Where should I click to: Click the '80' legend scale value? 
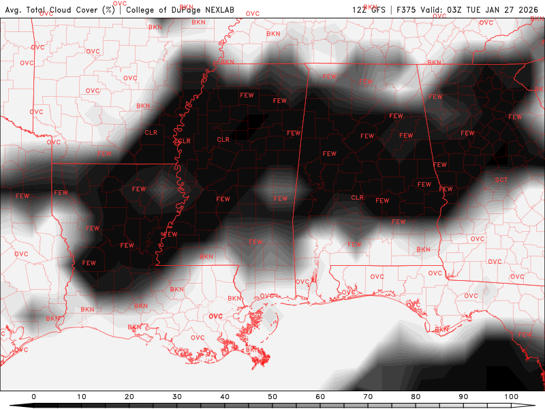pyautogui.click(x=416, y=397)
